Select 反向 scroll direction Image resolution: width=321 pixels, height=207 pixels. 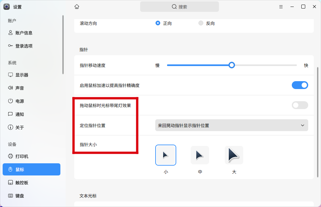[201, 23]
